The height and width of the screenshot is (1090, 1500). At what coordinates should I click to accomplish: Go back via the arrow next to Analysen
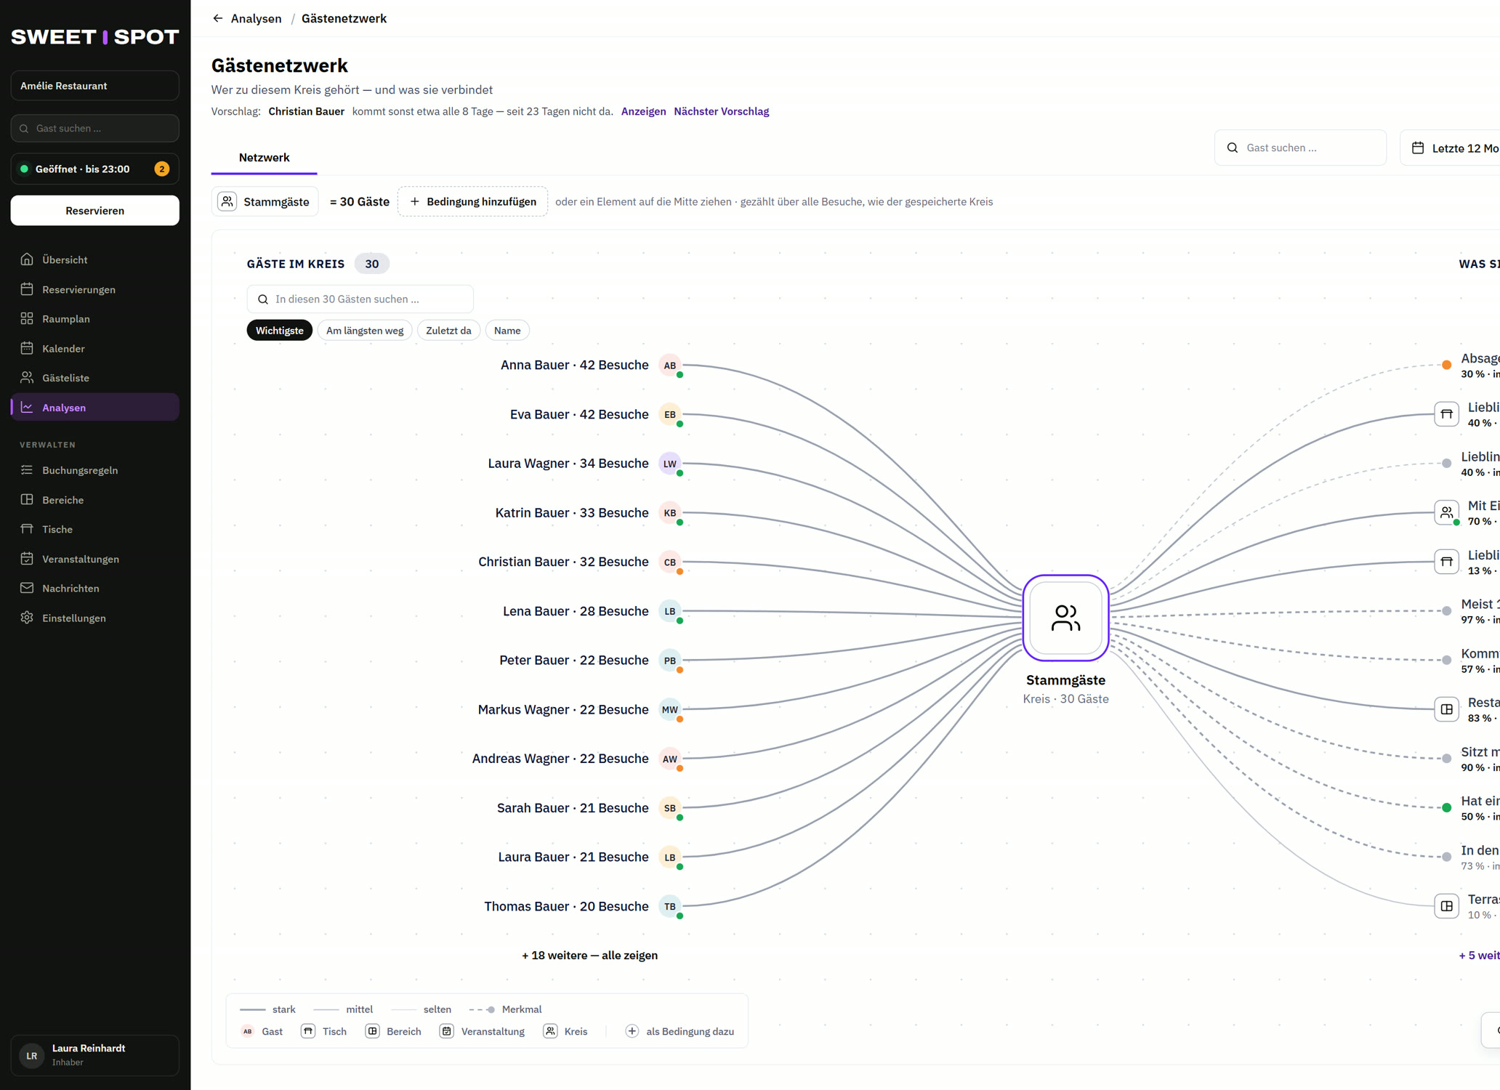pos(217,18)
